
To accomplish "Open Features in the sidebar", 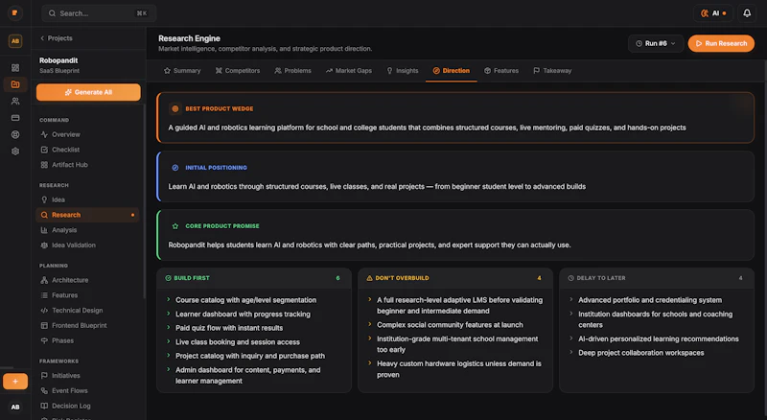I will click(x=88, y=295).
